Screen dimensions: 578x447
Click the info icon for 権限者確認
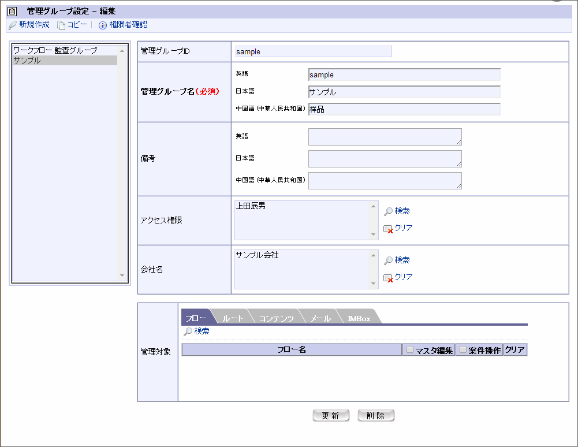pos(102,25)
